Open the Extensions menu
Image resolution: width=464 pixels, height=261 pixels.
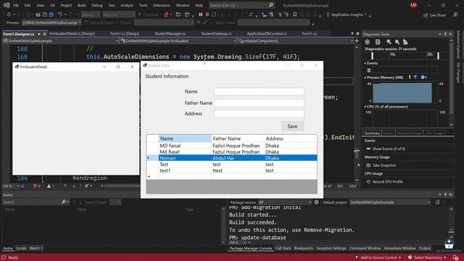(162, 5)
